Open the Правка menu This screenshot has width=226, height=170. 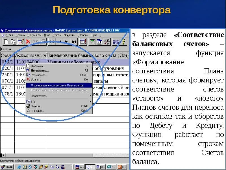pyautogui.click(x=20, y=35)
